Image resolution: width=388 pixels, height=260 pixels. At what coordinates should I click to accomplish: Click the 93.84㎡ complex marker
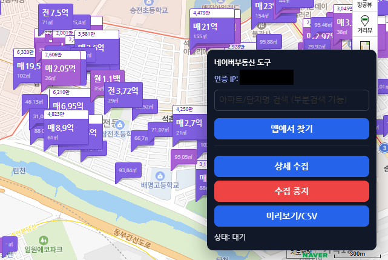[x=128, y=171]
